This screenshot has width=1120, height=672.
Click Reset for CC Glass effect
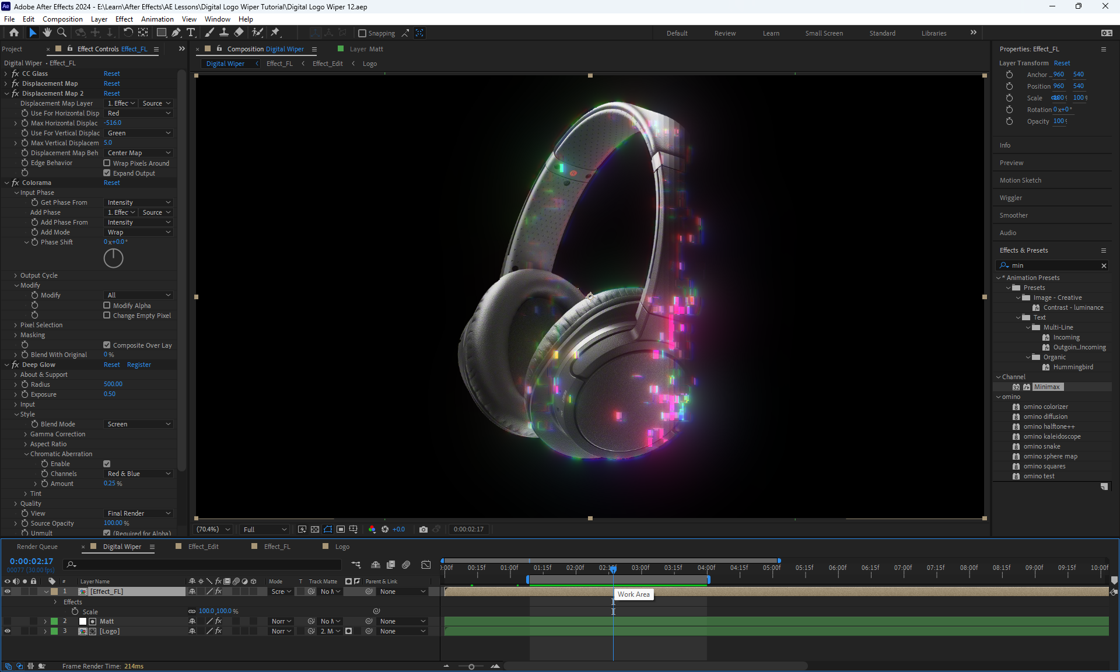pos(111,73)
